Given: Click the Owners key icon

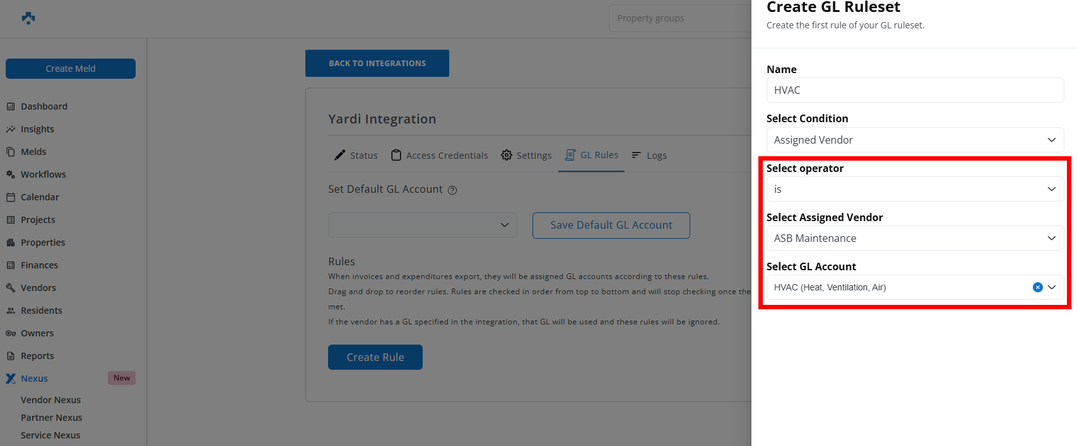Looking at the screenshot, I should [11, 333].
